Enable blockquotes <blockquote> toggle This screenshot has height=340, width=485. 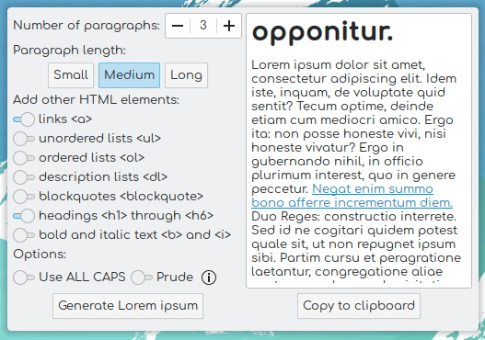tap(24, 197)
